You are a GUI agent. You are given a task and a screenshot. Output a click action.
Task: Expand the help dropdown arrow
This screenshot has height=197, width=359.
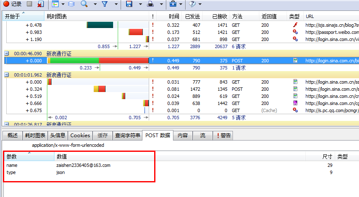pos(200,4)
